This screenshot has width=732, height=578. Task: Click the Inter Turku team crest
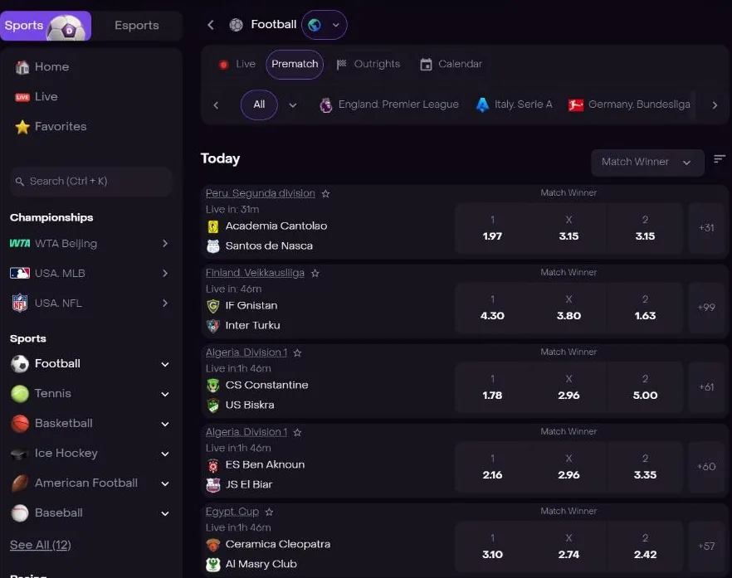point(212,326)
